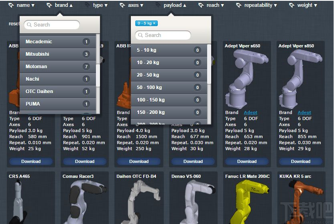This screenshot has height=224, width=334.
Task: Choose the 100 - 150 kg payload range
Action: 169,100
